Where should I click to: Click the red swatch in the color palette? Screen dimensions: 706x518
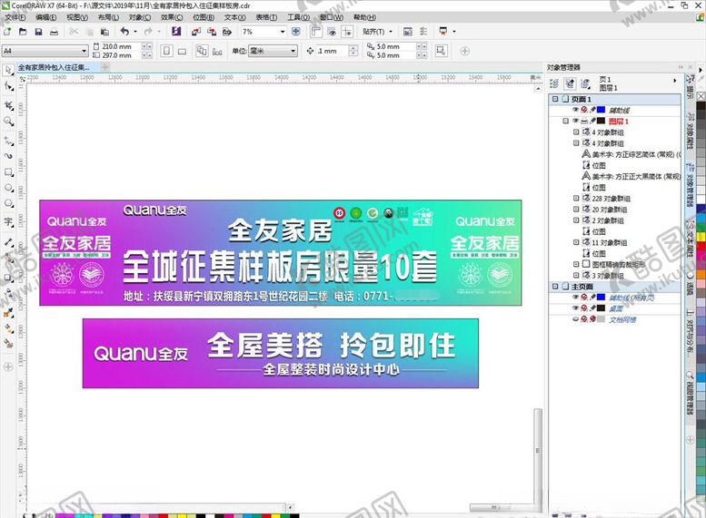[x=701, y=246]
